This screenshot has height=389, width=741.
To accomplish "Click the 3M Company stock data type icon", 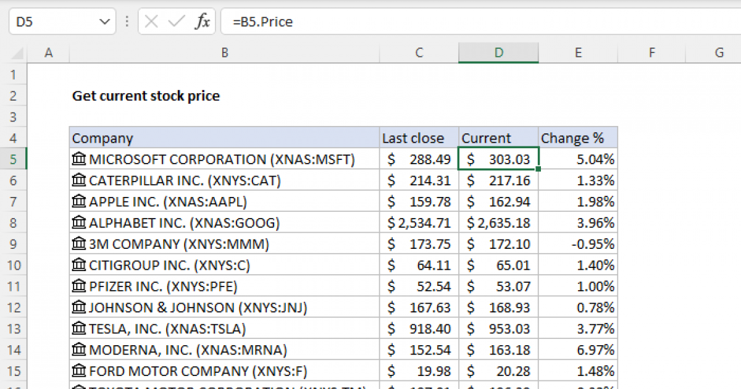I will click(79, 244).
